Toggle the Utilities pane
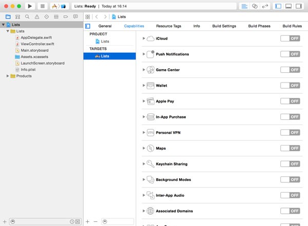The image size is (308, 226). [299, 6]
